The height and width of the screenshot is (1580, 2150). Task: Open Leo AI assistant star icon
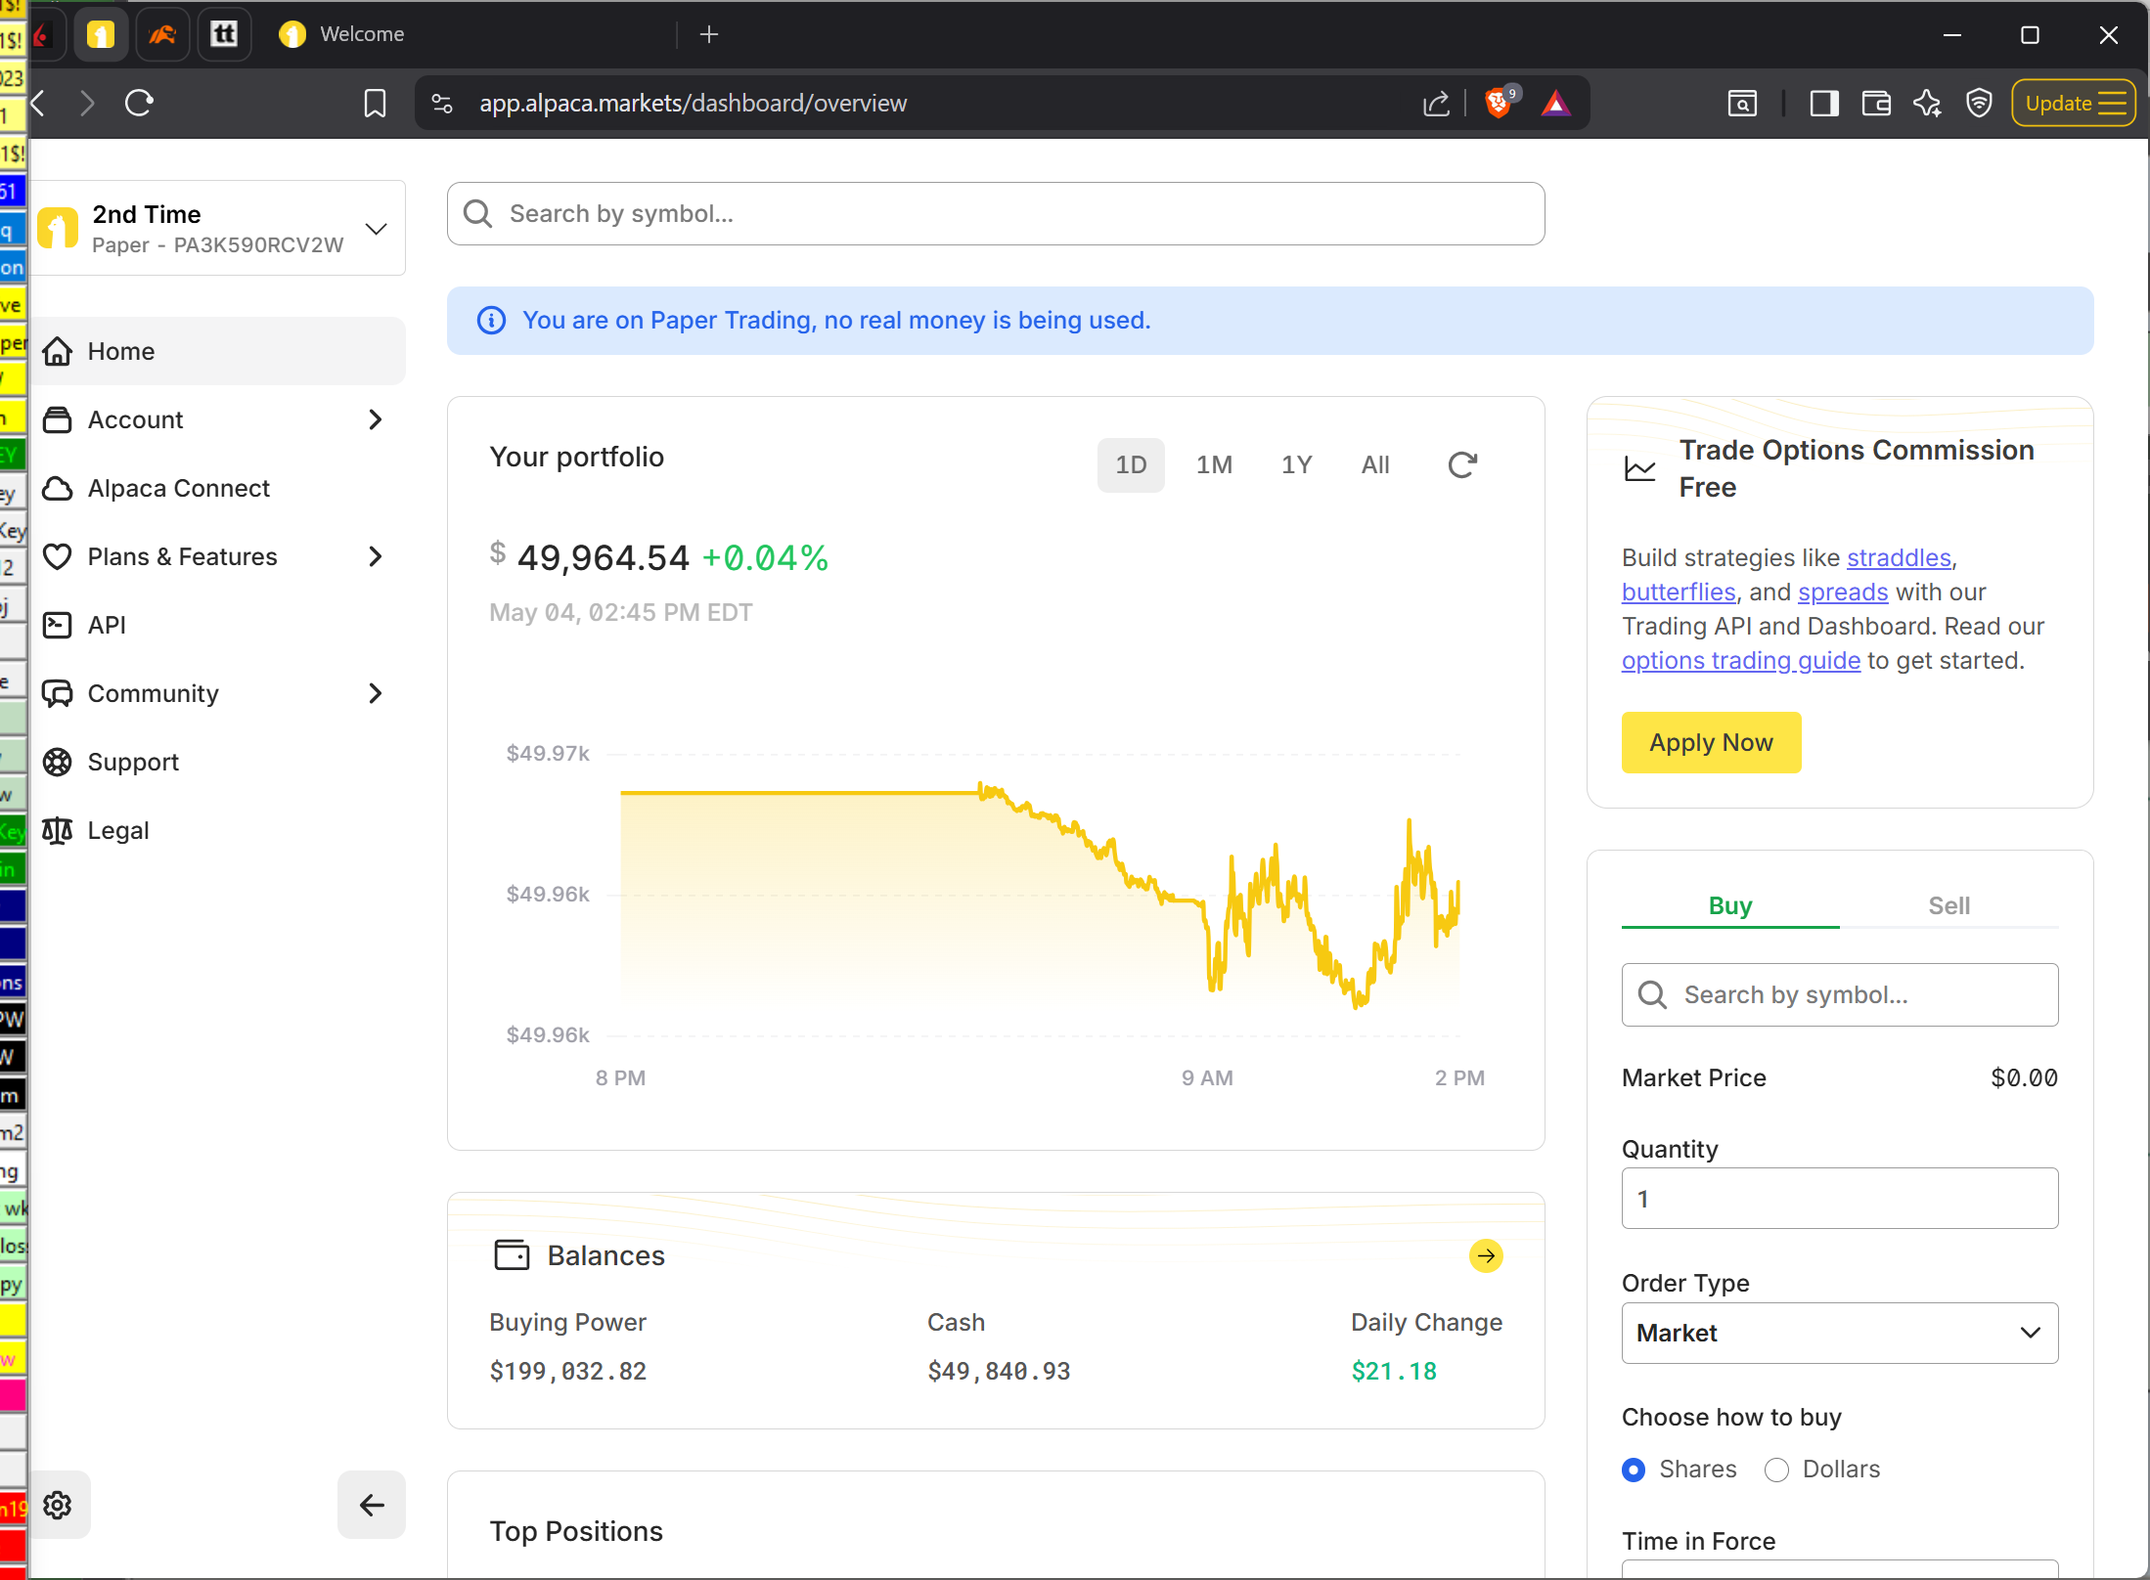(1928, 103)
